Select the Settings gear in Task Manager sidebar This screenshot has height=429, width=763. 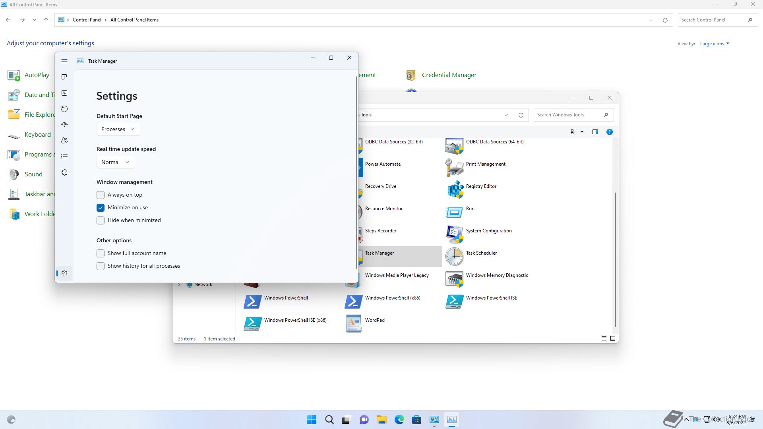pos(64,273)
